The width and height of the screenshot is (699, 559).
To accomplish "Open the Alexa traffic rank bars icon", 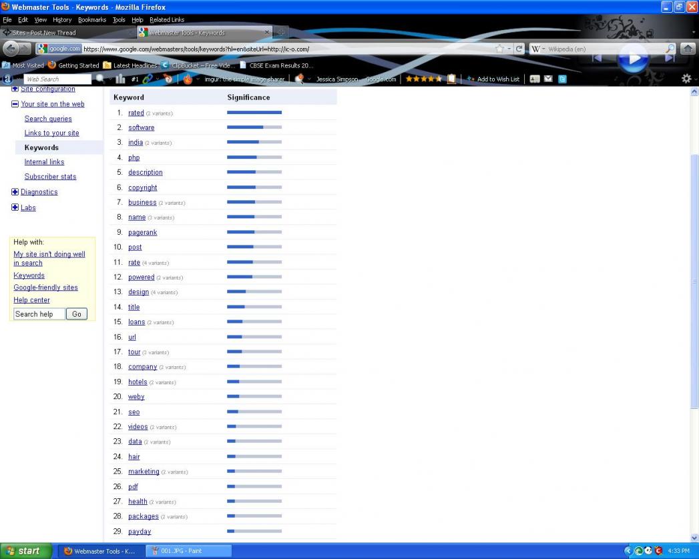I will tap(120, 79).
